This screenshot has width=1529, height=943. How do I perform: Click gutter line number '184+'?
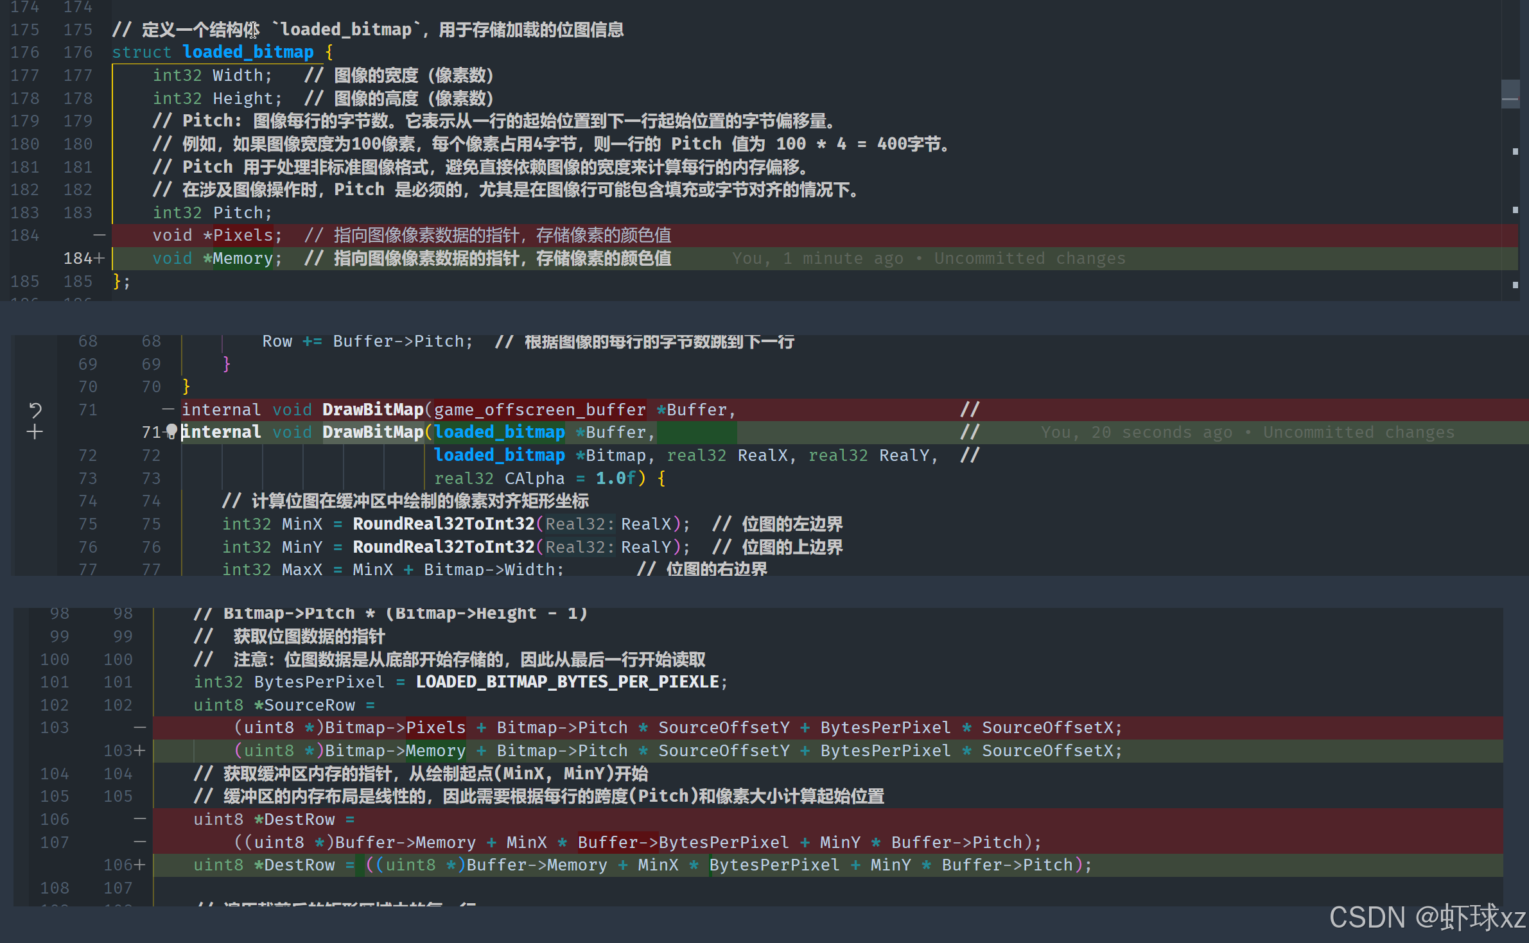[83, 259]
